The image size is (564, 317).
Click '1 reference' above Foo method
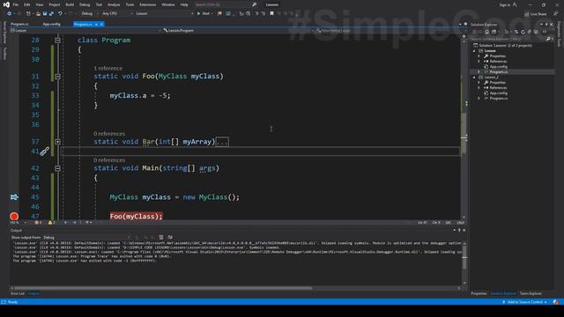[108, 69]
